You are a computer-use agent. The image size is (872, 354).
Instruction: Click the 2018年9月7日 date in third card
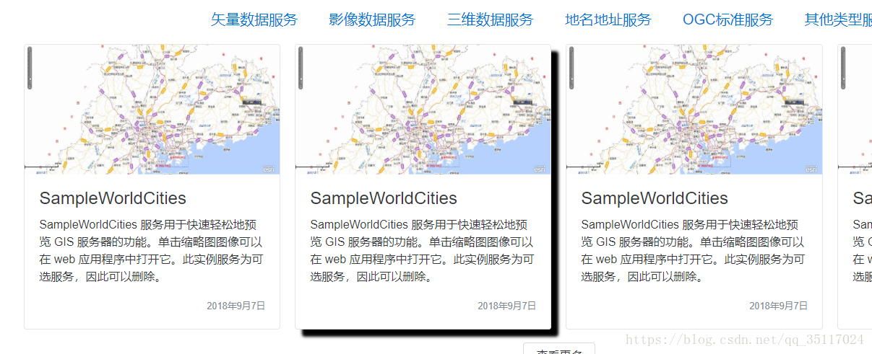(x=778, y=306)
